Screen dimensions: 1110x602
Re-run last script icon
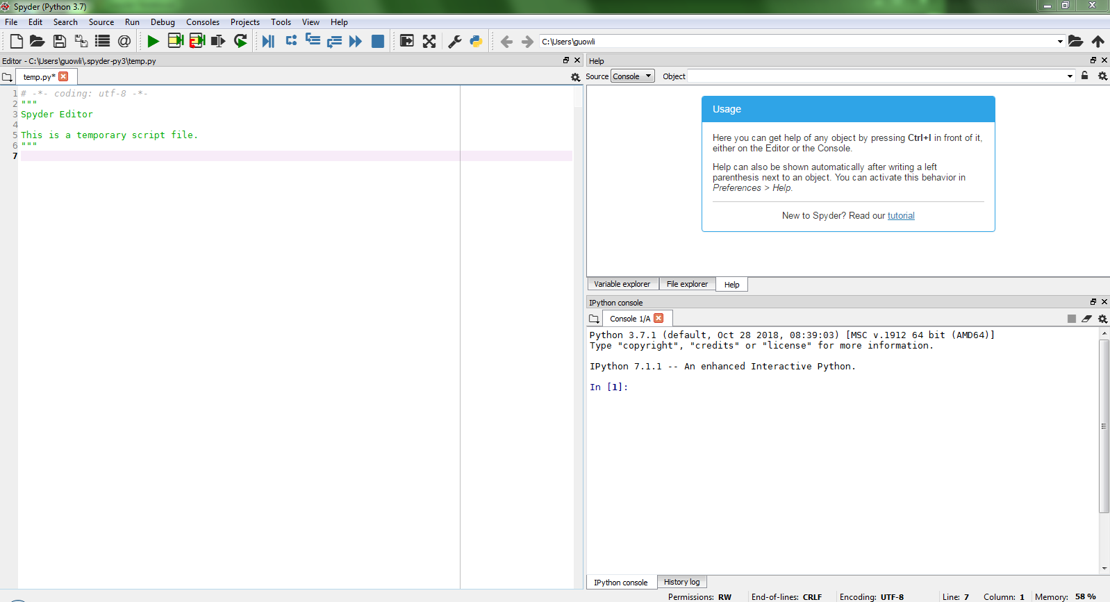coord(240,42)
